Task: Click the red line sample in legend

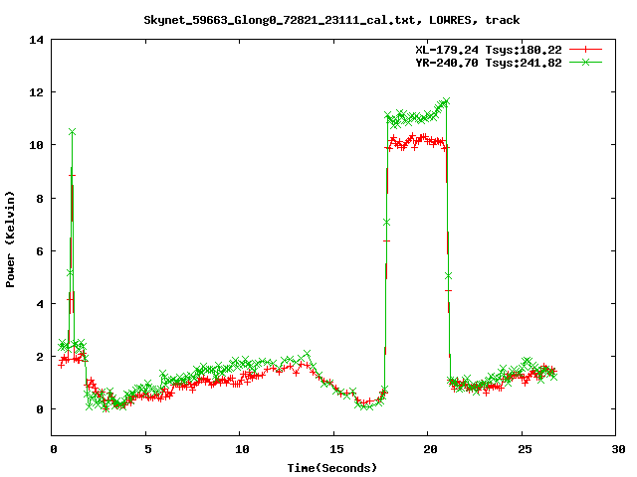Action: pyautogui.click(x=585, y=50)
